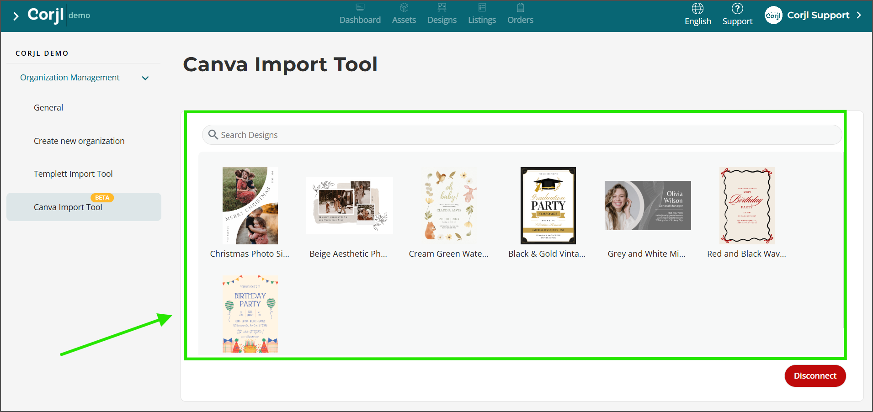This screenshot has width=873, height=412.
Task: Click the Support question mark icon
Action: [737, 8]
